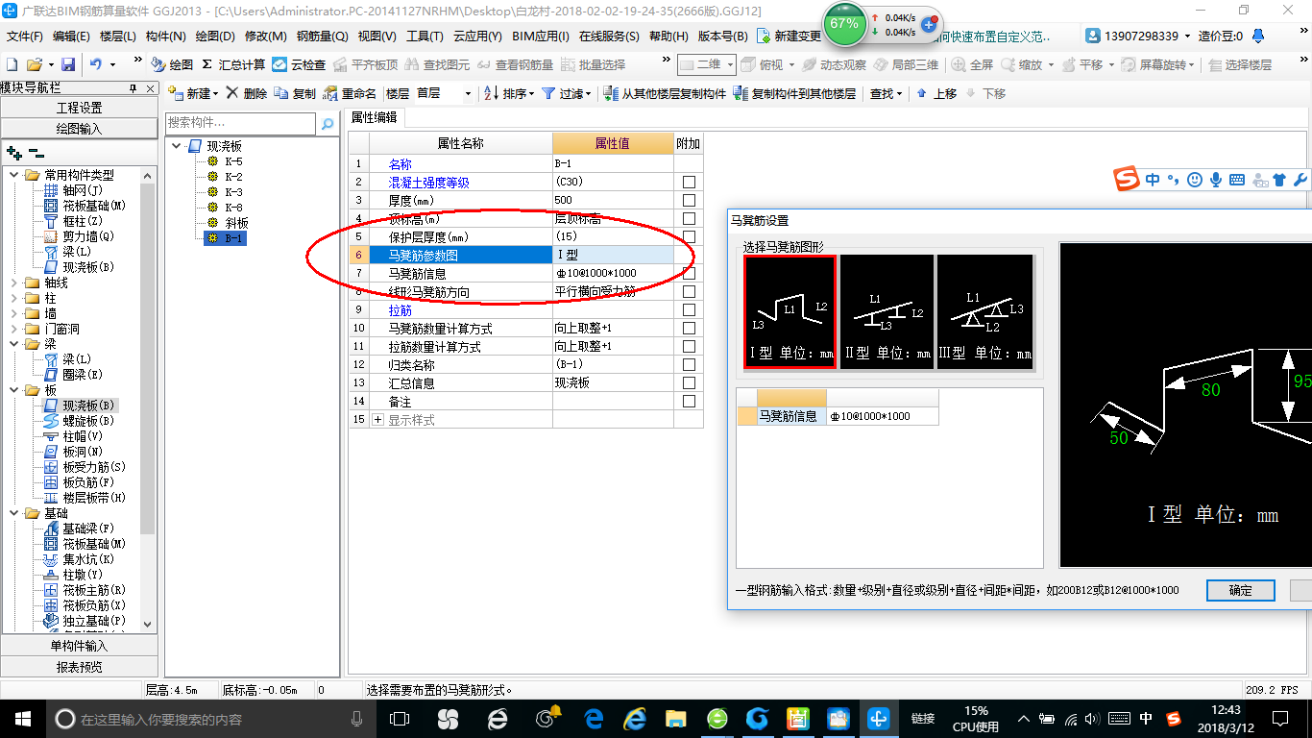The image size is (1312, 738).
Task: Click the undo arrow icon
Action: pos(96,64)
